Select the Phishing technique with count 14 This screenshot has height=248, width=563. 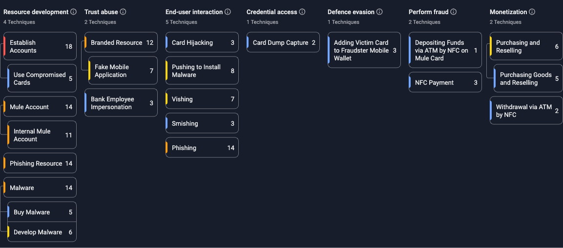coord(202,148)
